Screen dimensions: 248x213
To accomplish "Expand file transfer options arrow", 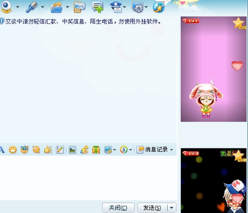I will click(67, 7).
